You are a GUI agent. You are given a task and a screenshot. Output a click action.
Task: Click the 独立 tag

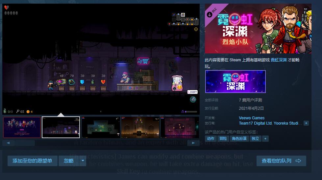255,138
